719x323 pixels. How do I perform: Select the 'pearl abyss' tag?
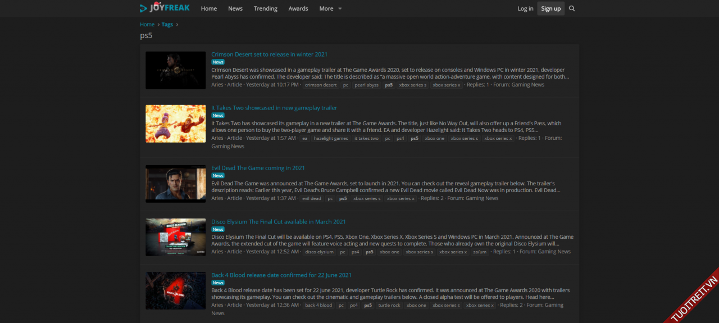point(366,85)
